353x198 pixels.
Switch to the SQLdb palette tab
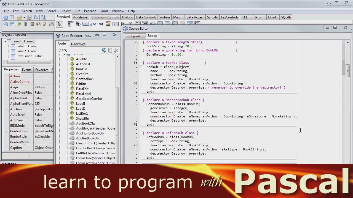click(x=286, y=17)
